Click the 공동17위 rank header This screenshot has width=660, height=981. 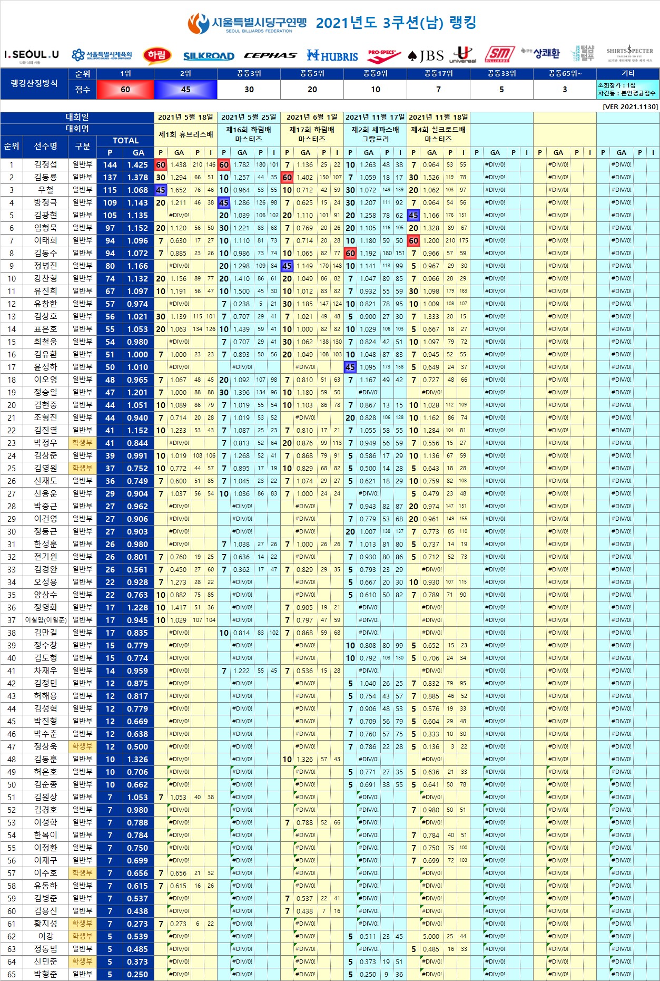point(438,74)
